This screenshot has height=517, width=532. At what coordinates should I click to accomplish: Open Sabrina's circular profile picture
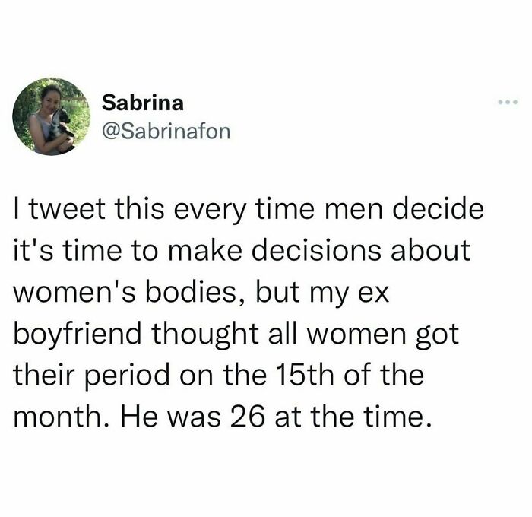(51, 116)
